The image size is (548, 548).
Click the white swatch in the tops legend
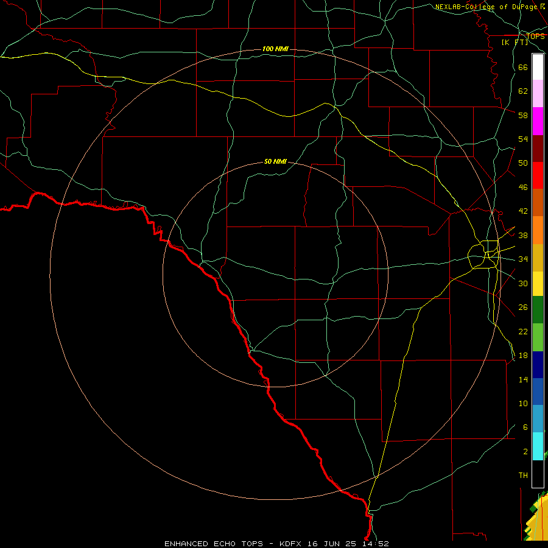coord(538,67)
